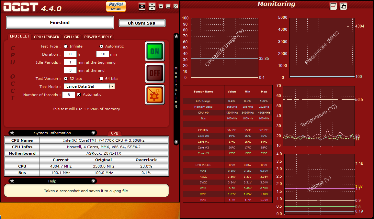374x219 pixels.
Task: Collapse the System Information panel arrow
Action: pos(93,133)
